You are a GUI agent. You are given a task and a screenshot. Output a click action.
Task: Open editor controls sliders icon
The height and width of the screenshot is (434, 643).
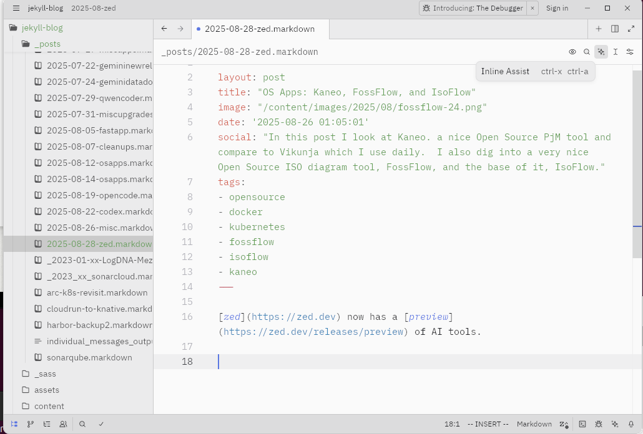pyautogui.click(x=630, y=52)
